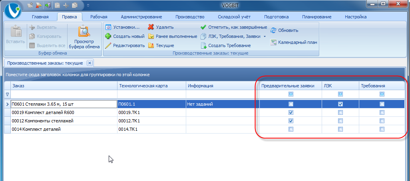410x181 pixels.
Task: Open ЛЗК, Требования, Заявки menu
Action: [230, 36]
